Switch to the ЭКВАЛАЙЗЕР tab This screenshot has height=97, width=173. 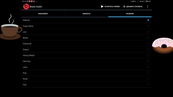[43, 14]
